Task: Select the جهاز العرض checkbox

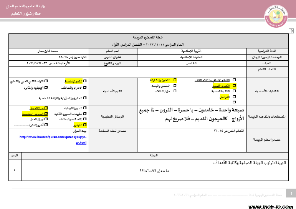Action: pos(46,108)
